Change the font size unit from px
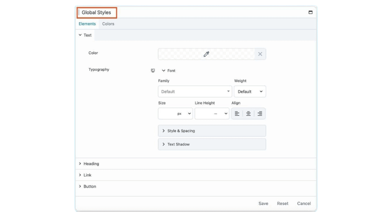Viewport: 392px width, 212px height. click(184, 114)
